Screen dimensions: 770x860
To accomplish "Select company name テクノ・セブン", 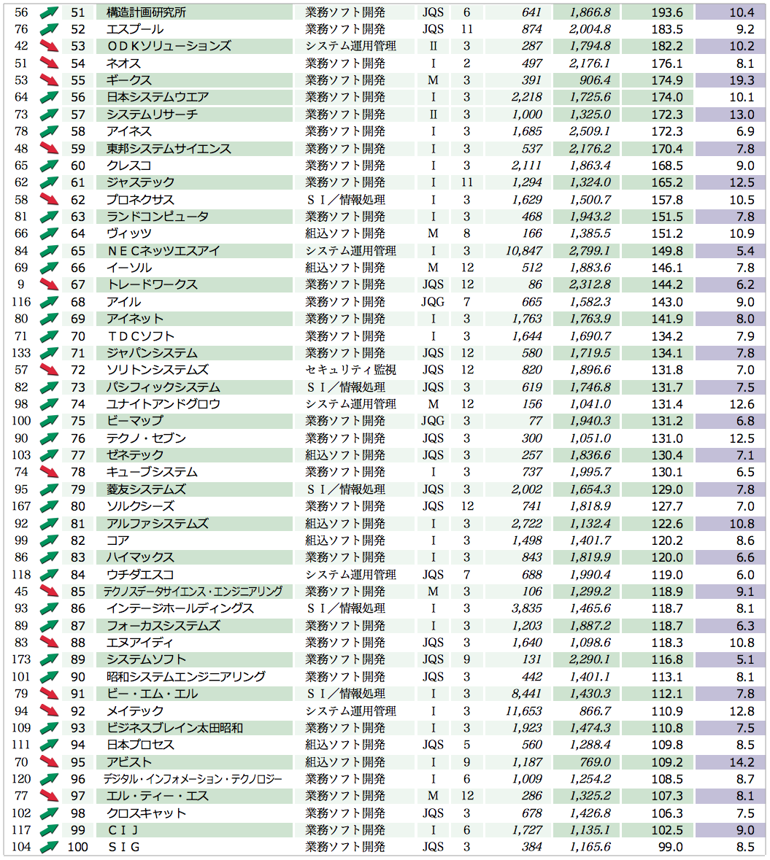I will click(x=147, y=438).
